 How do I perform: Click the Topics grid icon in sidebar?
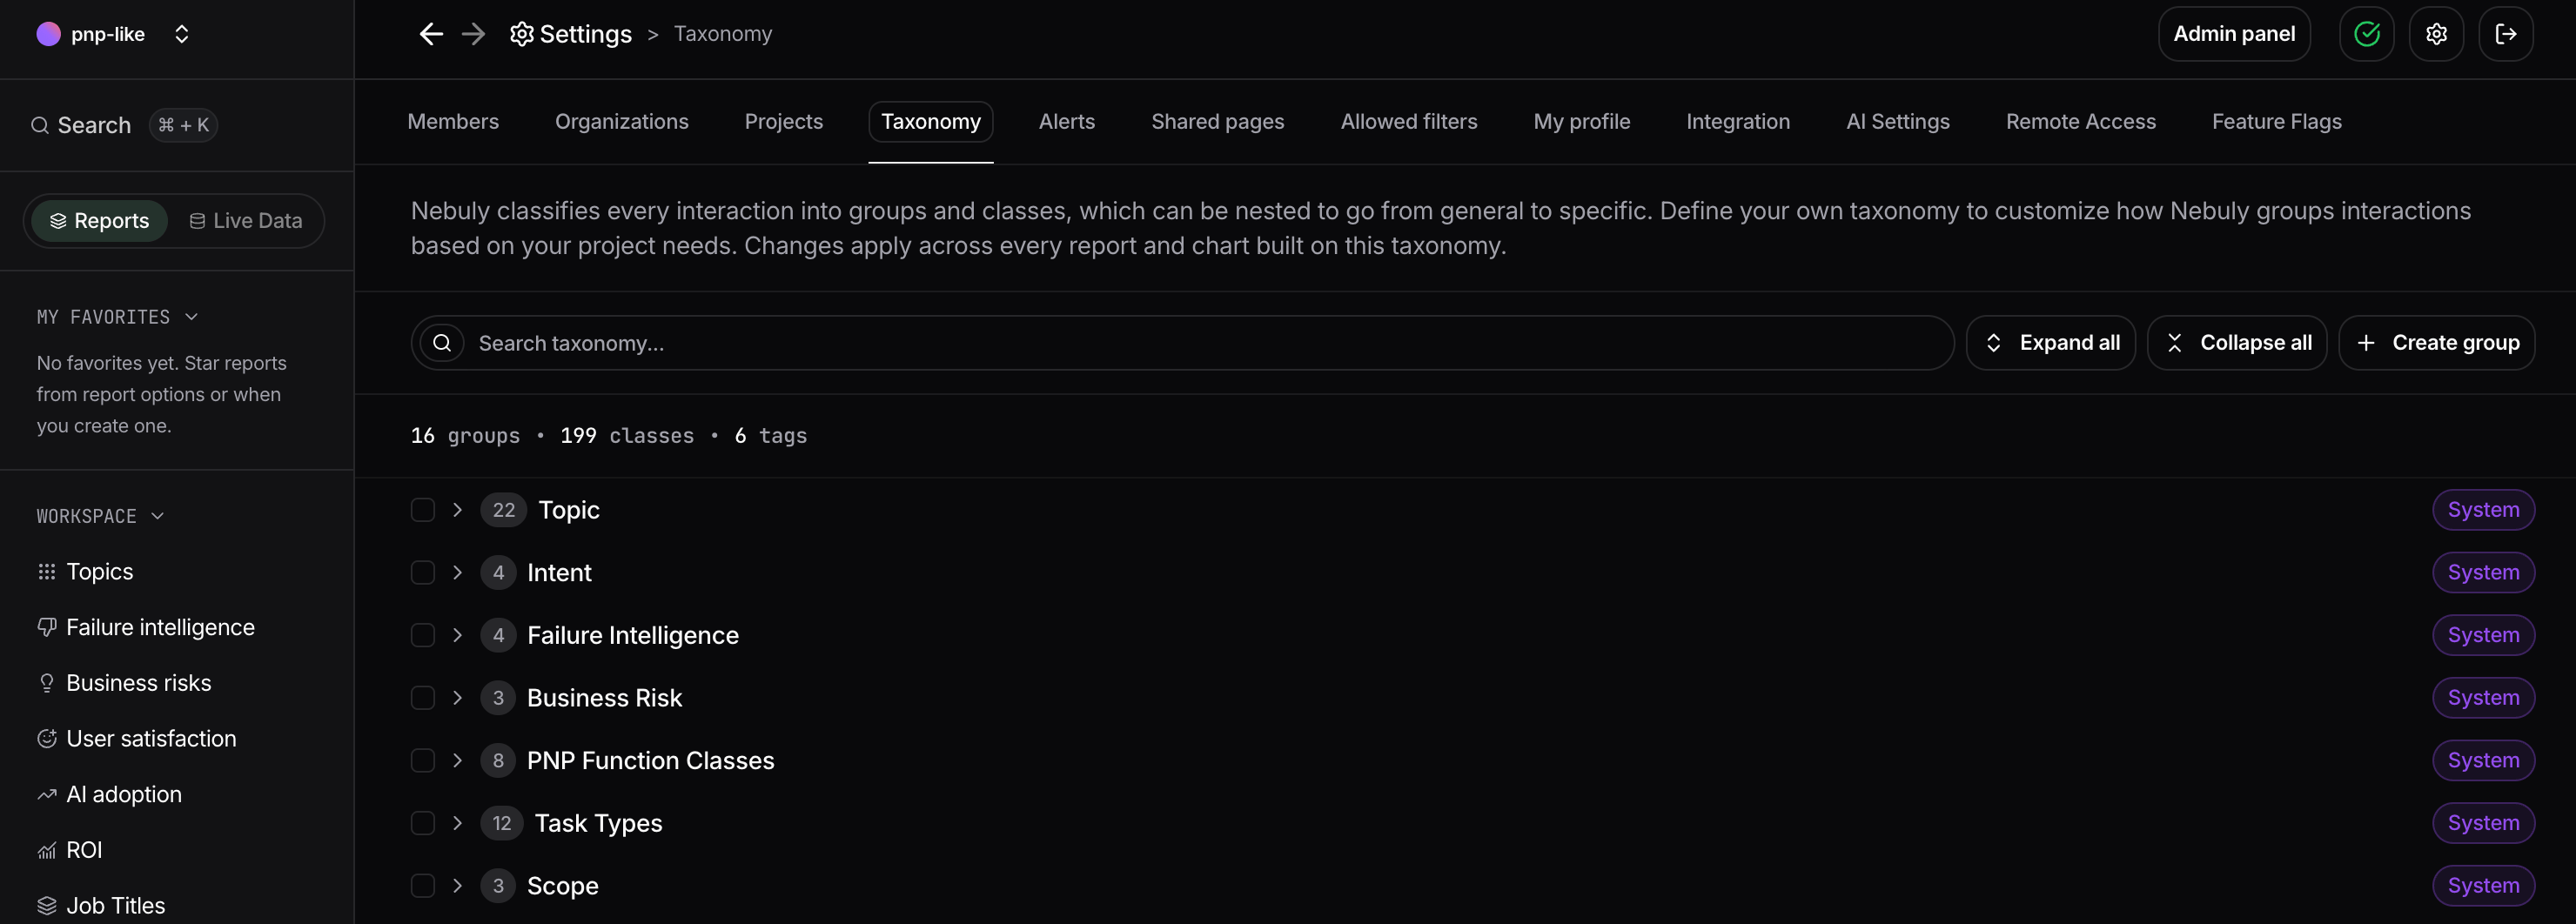[47, 571]
